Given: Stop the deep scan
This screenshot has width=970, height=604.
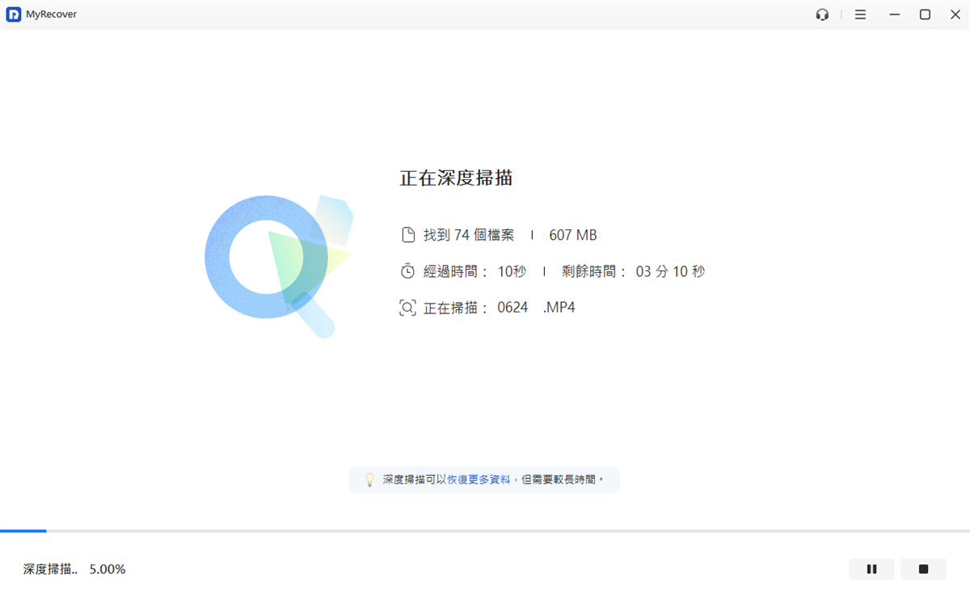Looking at the screenshot, I should [x=923, y=569].
